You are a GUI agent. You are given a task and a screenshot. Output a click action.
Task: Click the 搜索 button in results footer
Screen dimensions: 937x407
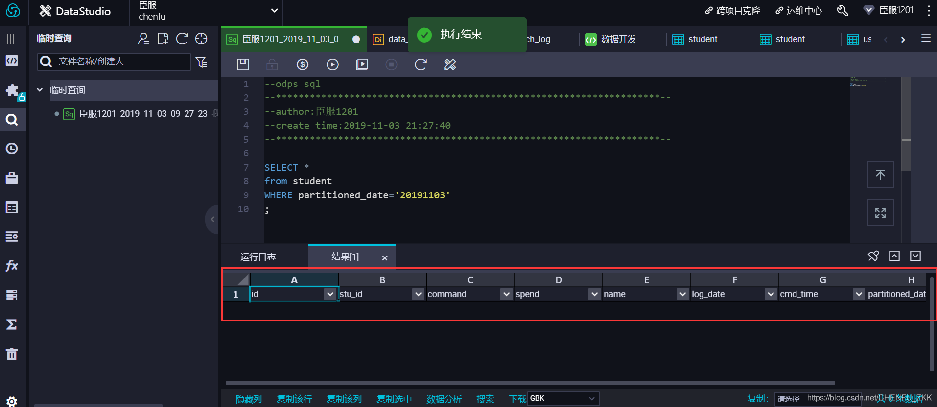[x=485, y=399]
